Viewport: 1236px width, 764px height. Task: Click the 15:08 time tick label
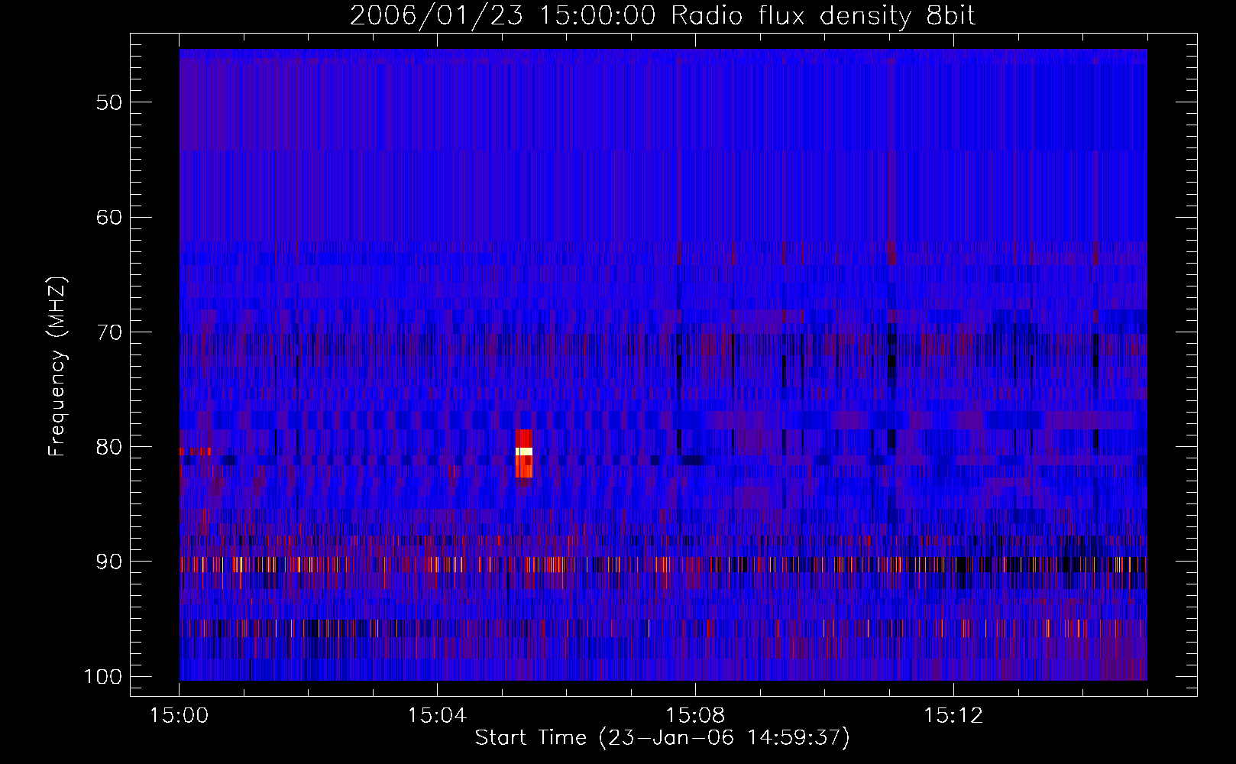(x=695, y=716)
